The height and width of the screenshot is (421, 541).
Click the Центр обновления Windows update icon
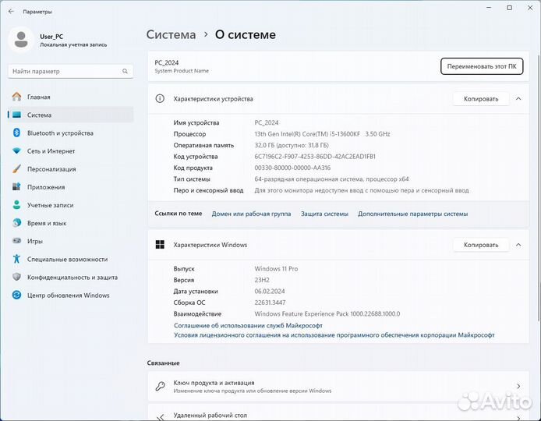coord(16,295)
